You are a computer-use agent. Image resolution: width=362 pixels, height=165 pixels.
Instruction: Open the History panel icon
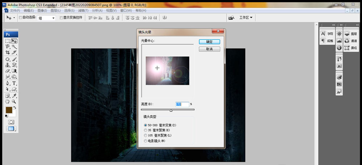(339, 59)
